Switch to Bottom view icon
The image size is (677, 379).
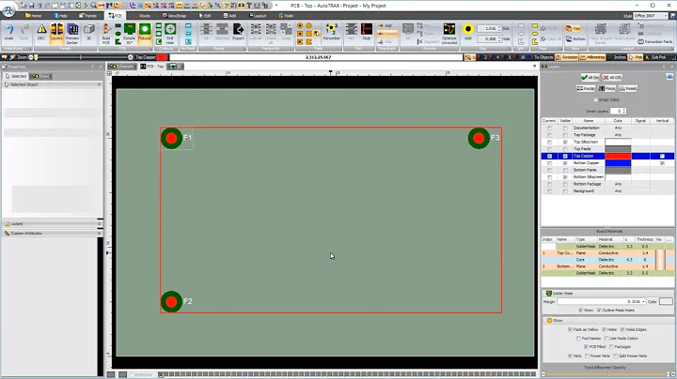[x=575, y=38]
